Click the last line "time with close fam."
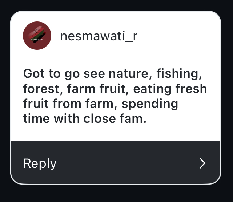233x202 pixels. [85, 118]
